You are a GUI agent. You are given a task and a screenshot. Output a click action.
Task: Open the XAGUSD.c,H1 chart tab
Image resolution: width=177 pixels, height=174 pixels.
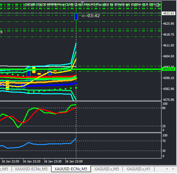138,169
